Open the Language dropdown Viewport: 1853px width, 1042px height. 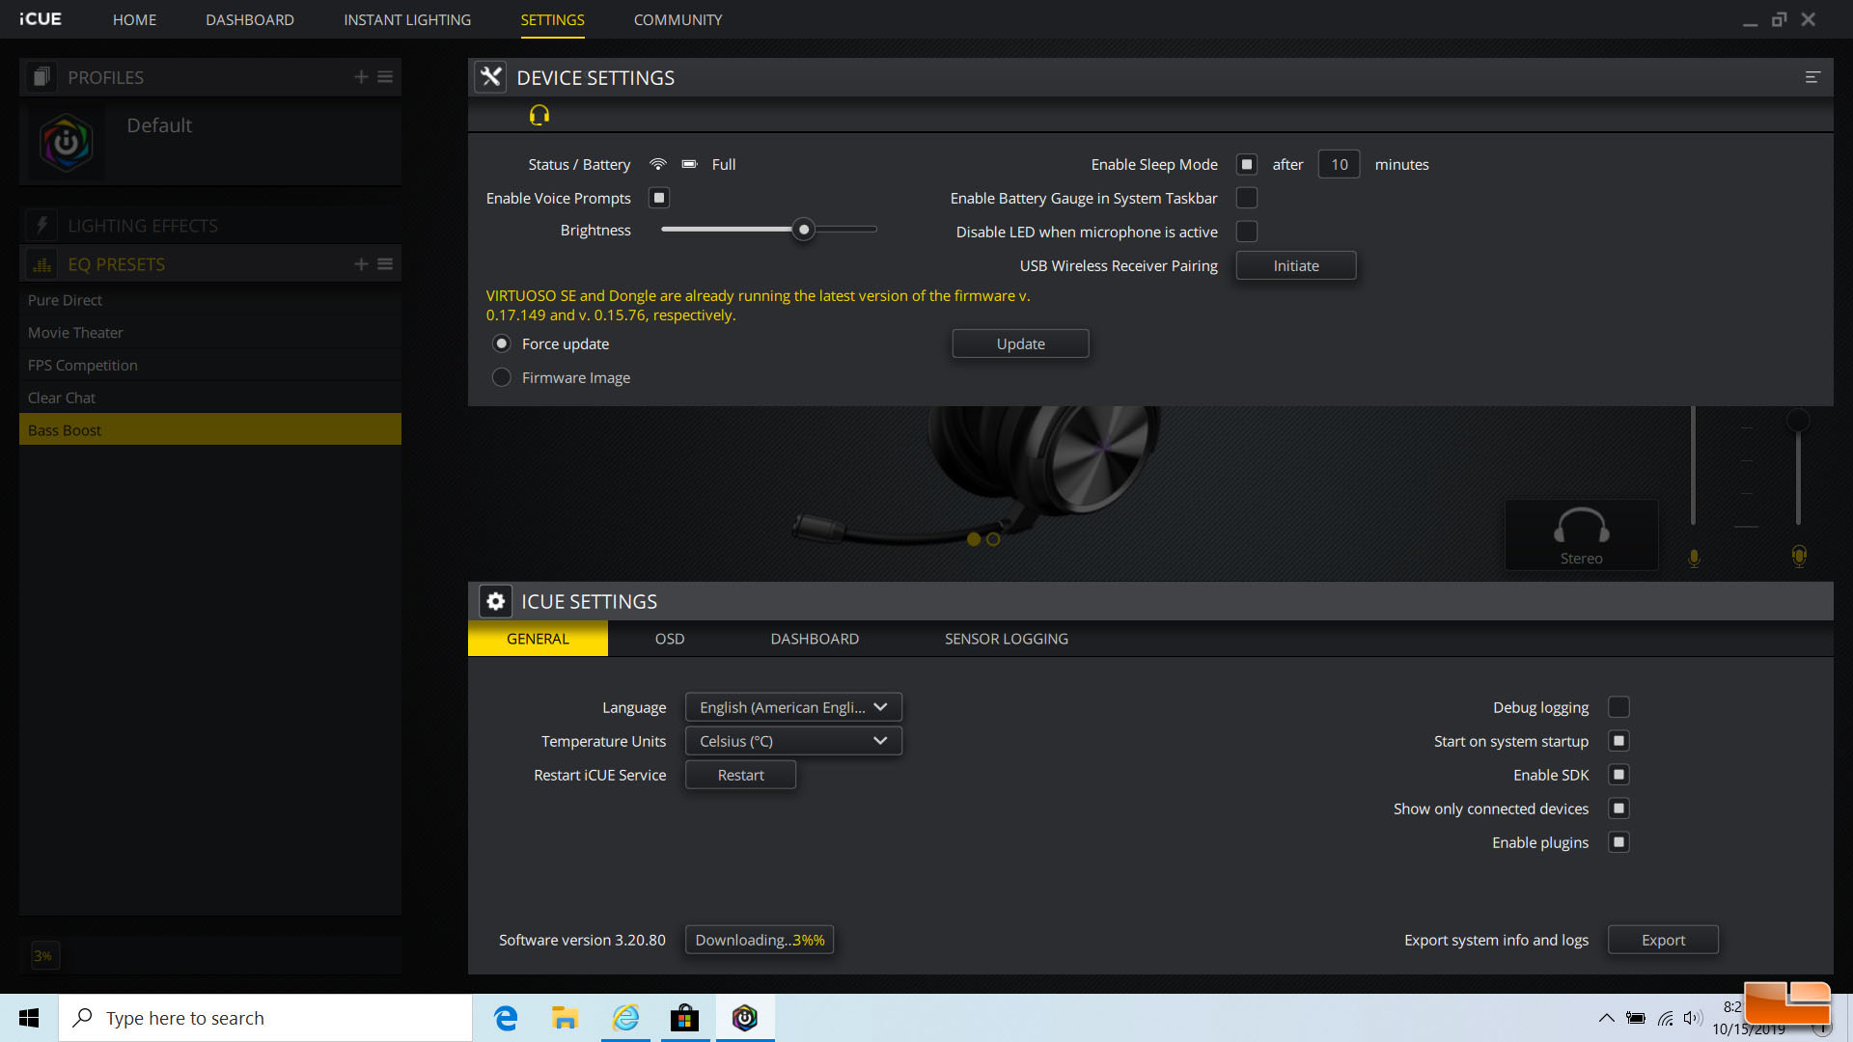point(793,707)
